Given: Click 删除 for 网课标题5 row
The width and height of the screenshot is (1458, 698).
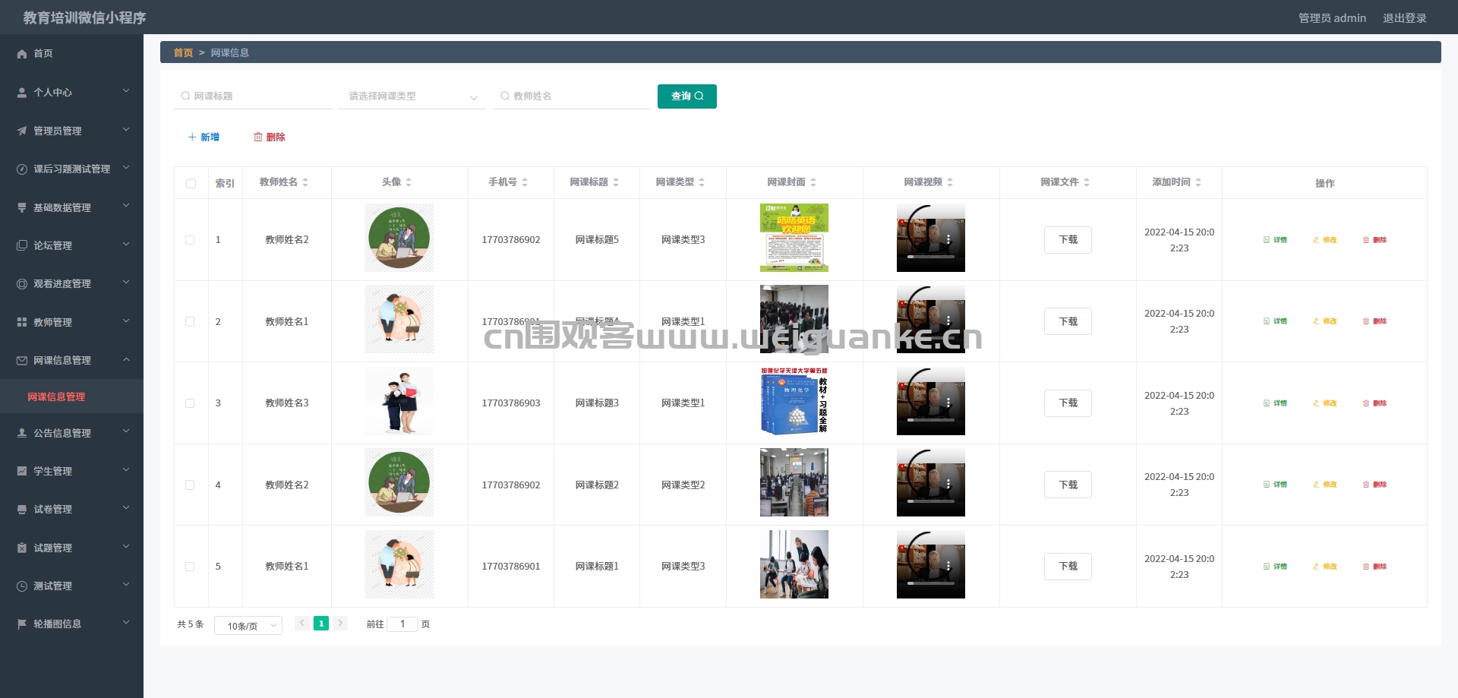Looking at the screenshot, I should pyautogui.click(x=1374, y=240).
